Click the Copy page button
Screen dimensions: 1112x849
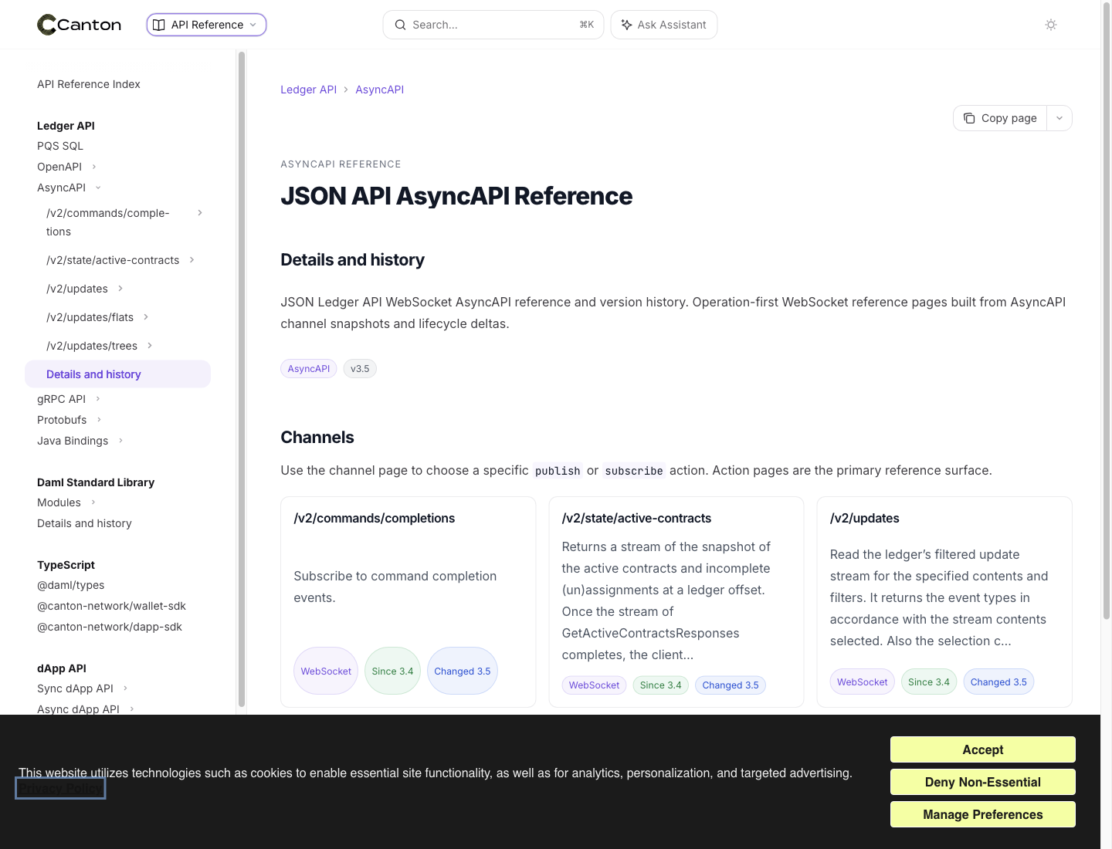[1000, 118]
